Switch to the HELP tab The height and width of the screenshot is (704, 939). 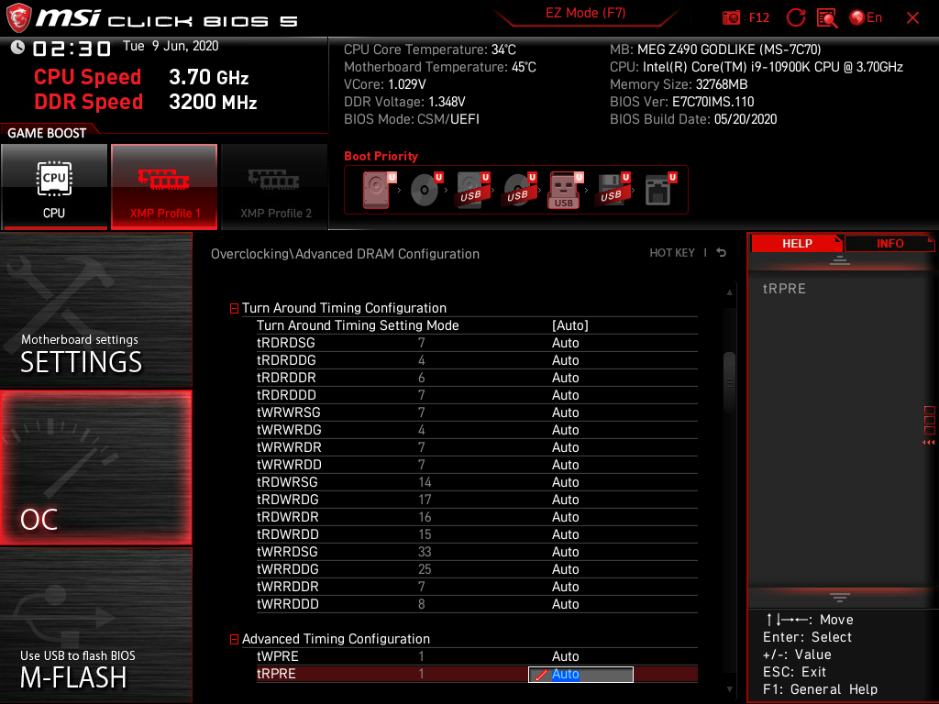(797, 244)
